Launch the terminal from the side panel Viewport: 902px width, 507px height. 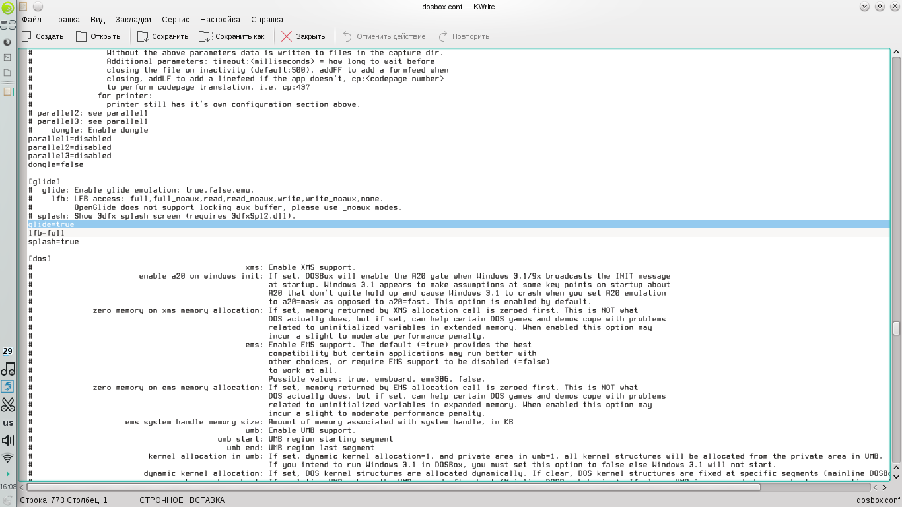[8, 57]
